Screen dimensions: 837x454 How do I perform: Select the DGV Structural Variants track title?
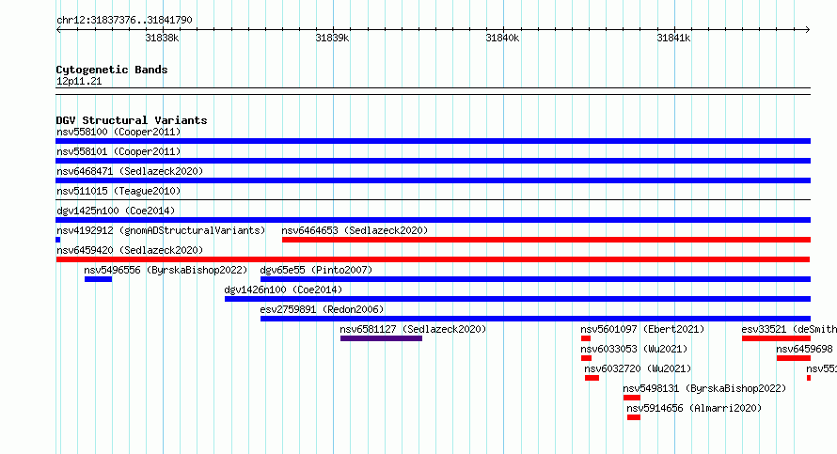coord(132,120)
